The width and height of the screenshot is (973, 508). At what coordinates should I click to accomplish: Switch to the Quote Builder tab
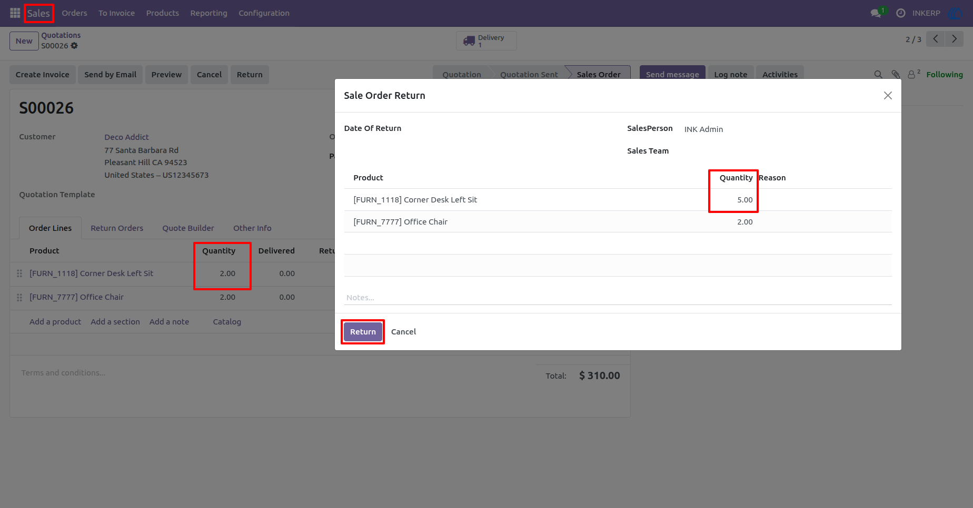pos(188,228)
